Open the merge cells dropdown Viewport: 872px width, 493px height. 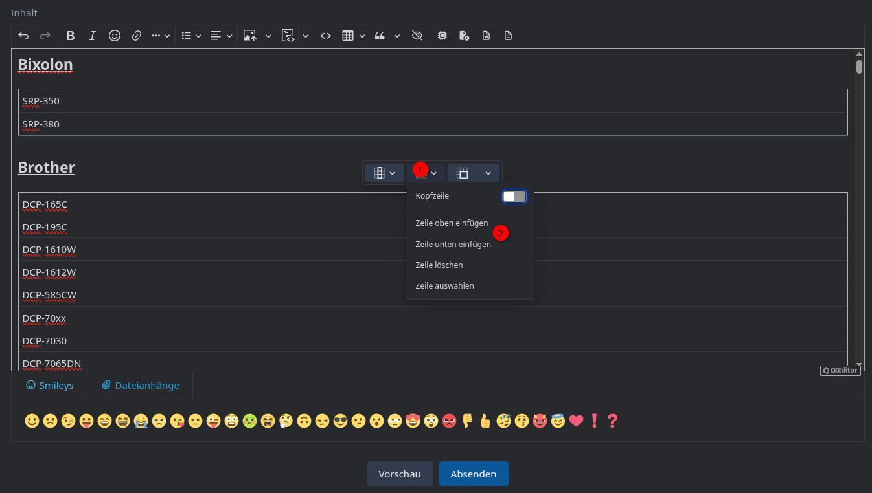click(x=474, y=173)
